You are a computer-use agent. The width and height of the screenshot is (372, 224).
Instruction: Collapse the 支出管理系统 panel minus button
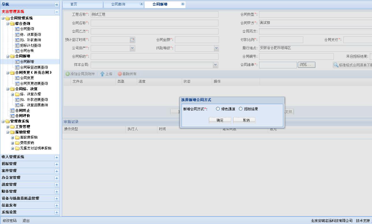click(x=57, y=12)
